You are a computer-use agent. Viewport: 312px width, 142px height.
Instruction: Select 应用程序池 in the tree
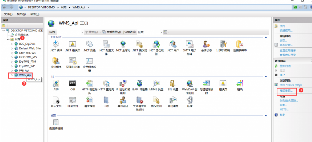(x=22, y=35)
